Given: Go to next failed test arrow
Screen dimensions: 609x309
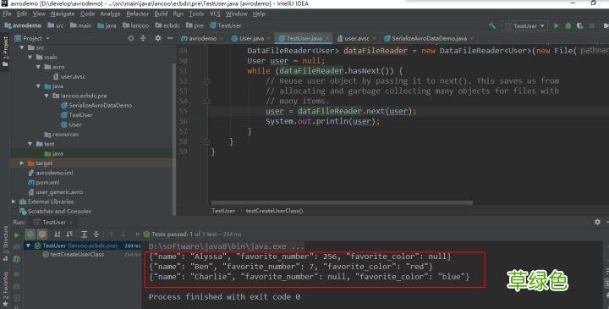Looking at the screenshot, I should click(123, 234).
